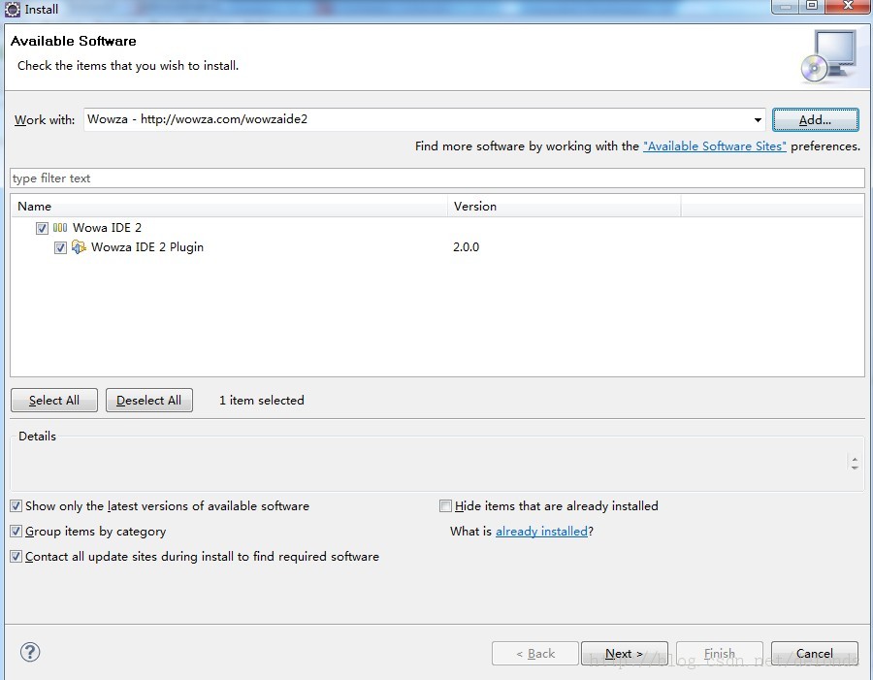Image resolution: width=873 pixels, height=680 pixels.
Task: Click the Details scroll up arrow
Action: (x=855, y=458)
